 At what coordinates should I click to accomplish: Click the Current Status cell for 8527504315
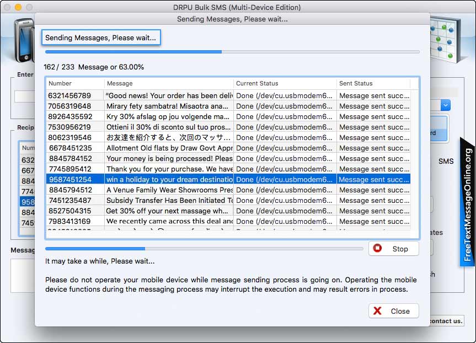tap(285, 211)
